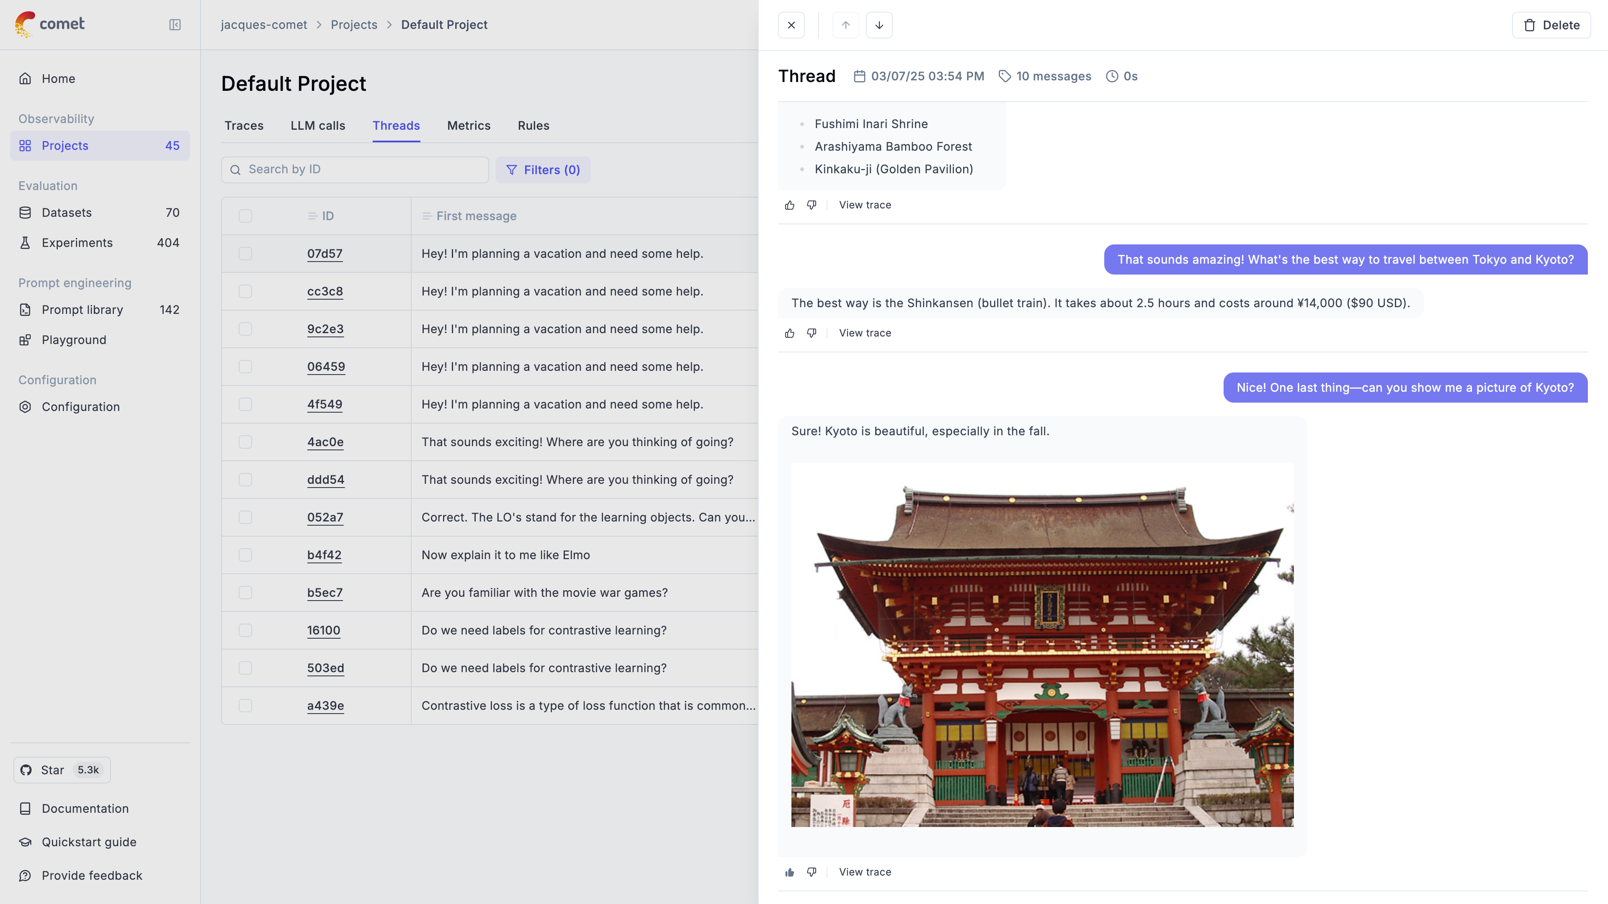Screen dimensions: 1608x904
Task: Open thread ID 4ac0e link
Action: (325, 442)
